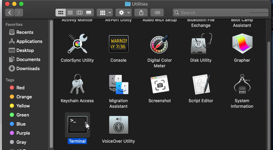Open Digital Color Meter
The height and width of the screenshot is (150, 273).
pos(160,44)
